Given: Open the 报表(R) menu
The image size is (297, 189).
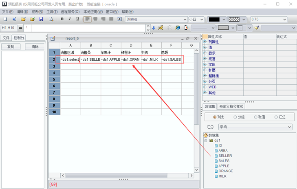Looking at the screenshot, I should pos(37,12).
